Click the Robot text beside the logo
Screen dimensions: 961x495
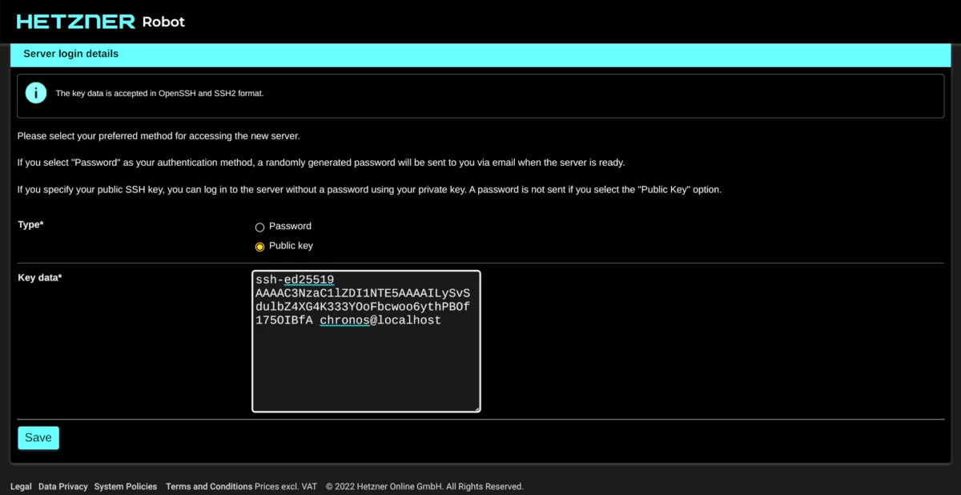coord(163,22)
